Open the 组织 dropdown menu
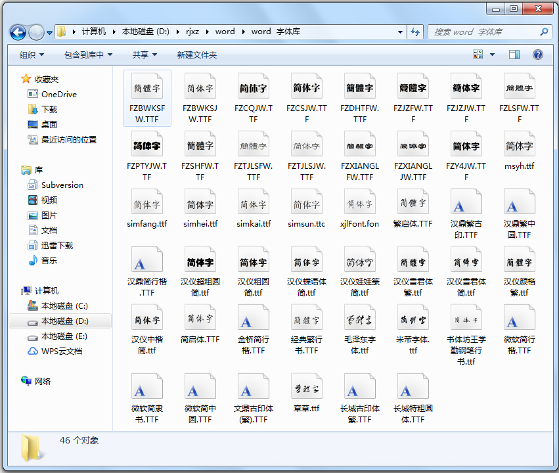The width and height of the screenshot is (559, 473). point(32,55)
